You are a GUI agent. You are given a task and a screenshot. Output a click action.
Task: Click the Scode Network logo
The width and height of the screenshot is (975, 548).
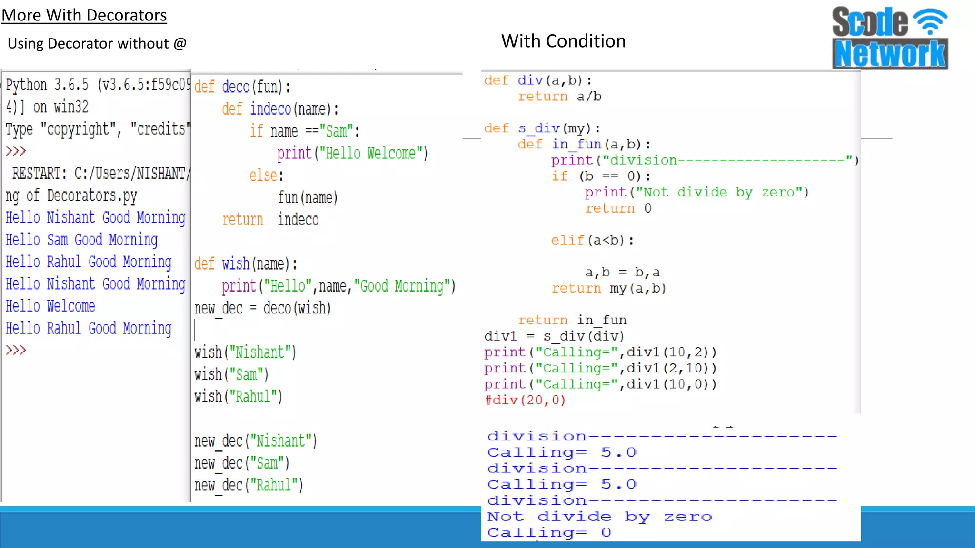click(890, 38)
